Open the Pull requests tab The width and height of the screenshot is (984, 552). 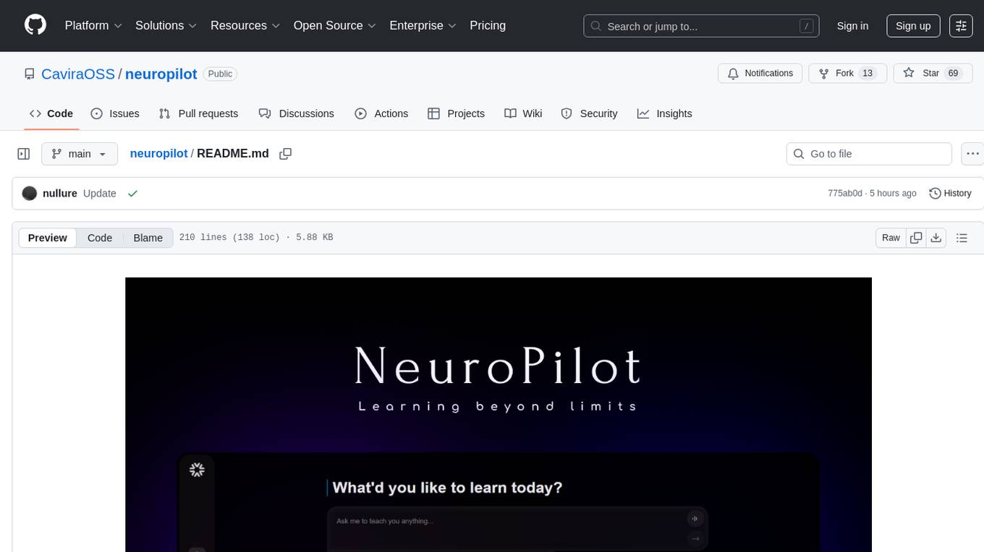pyautogui.click(x=198, y=113)
